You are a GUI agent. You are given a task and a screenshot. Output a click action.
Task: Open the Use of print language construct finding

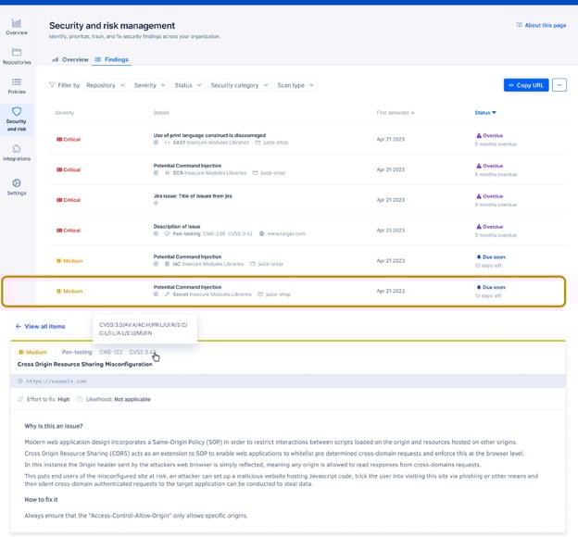click(209, 135)
